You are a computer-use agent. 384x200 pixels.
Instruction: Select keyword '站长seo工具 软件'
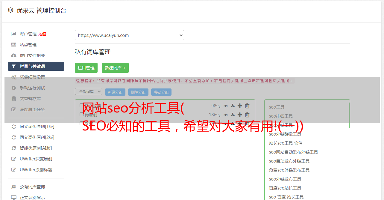pyautogui.click(x=286, y=143)
